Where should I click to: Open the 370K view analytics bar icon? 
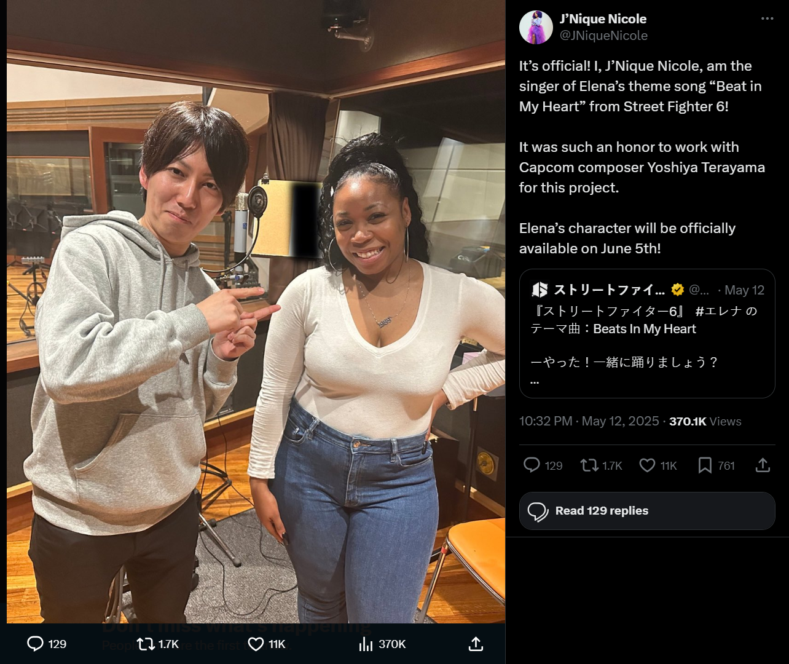tap(366, 644)
